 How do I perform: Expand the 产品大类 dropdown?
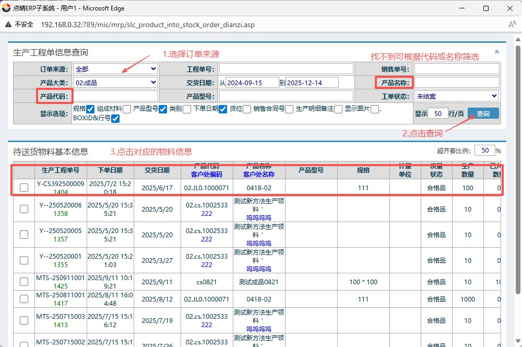coord(115,83)
